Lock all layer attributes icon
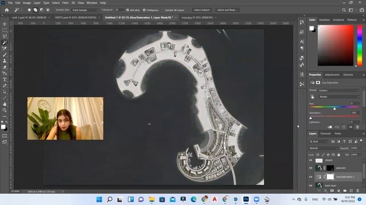This screenshot has width=366, height=205. pyautogui.click(x=339, y=154)
